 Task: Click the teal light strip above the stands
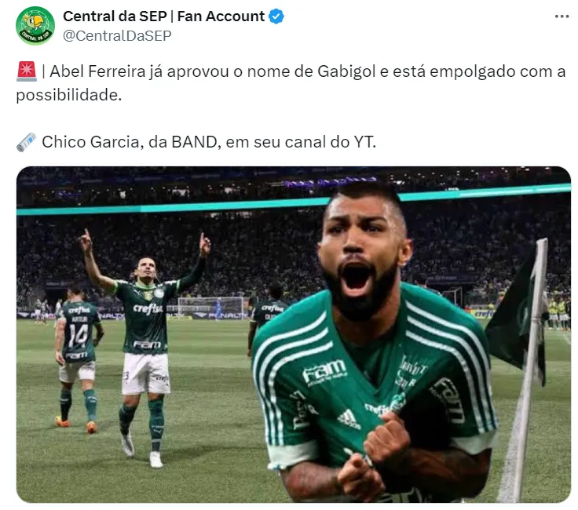(294, 201)
